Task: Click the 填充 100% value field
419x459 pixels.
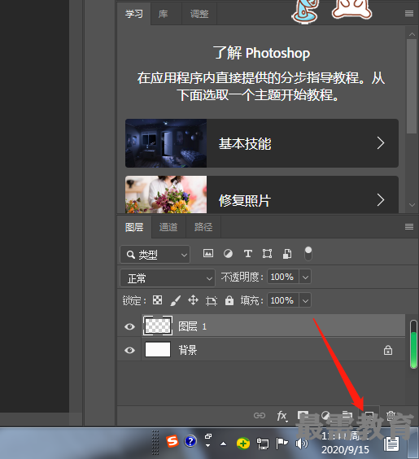Action: [x=283, y=300]
